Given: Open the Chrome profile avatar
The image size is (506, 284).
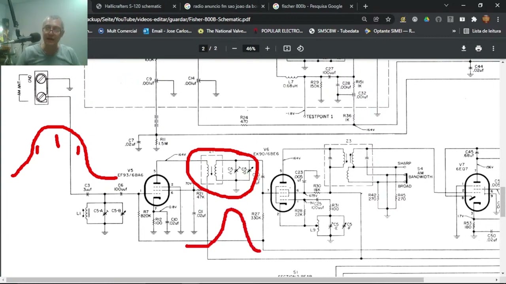Looking at the screenshot, I should click(x=486, y=19).
